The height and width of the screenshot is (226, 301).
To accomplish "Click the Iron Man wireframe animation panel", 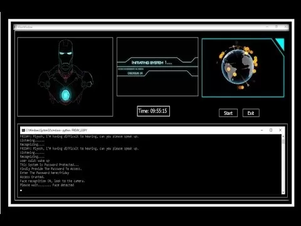I will [65, 77].
